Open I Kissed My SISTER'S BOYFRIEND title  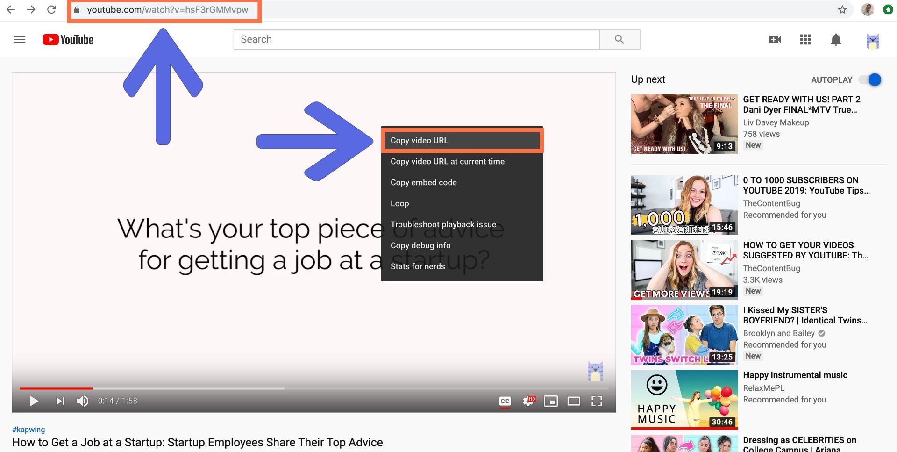tap(805, 316)
